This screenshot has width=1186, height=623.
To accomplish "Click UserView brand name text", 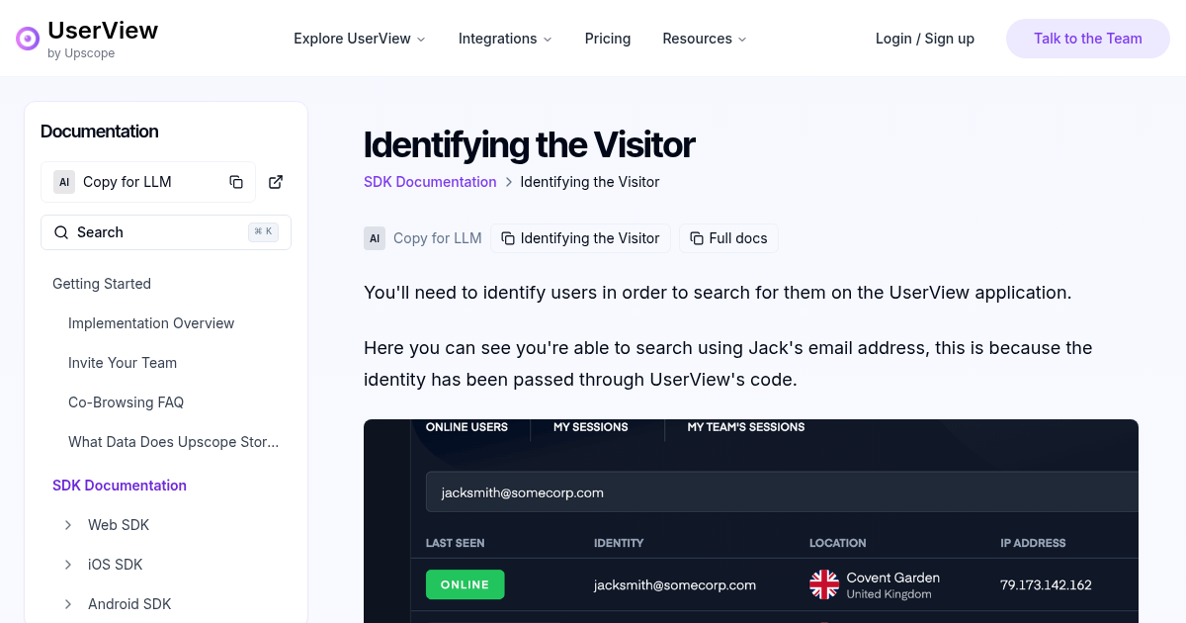I will (x=103, y=31).
